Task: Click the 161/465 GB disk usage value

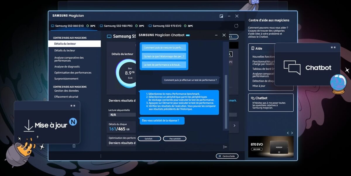Action: 119,129
